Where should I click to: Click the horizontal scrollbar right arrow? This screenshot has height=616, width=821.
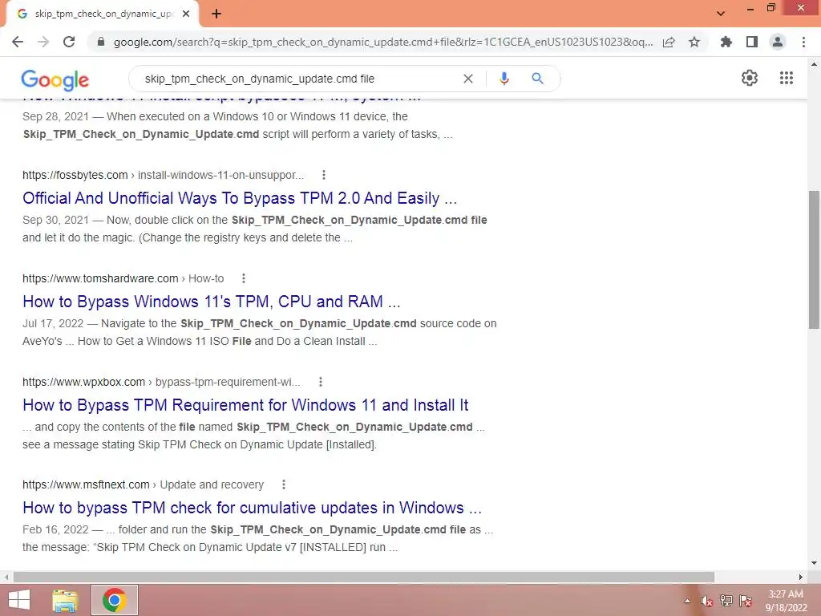(801, 577)
